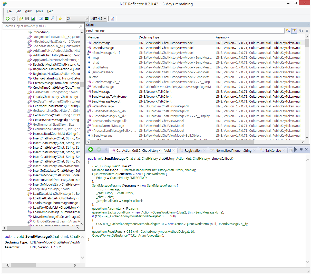Click the search results horizontal scrollbar
This screenshot has height=275, width=312.
tap(172, 142)
